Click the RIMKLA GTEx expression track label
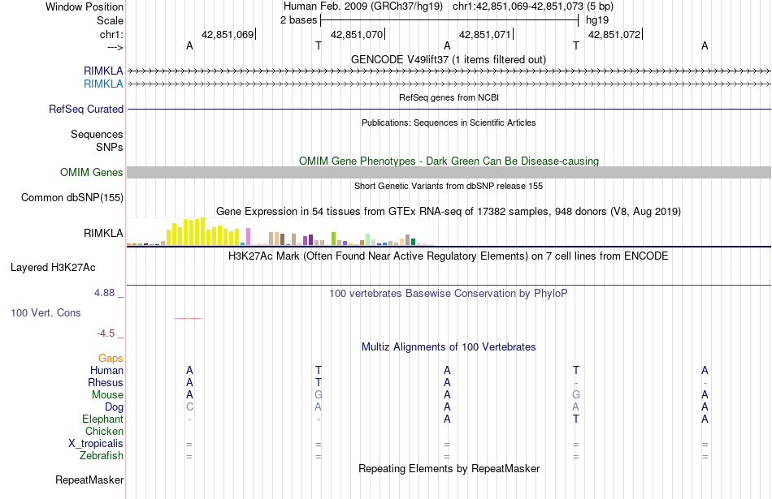This screenshot has width=772, height=499. point(103,233)
